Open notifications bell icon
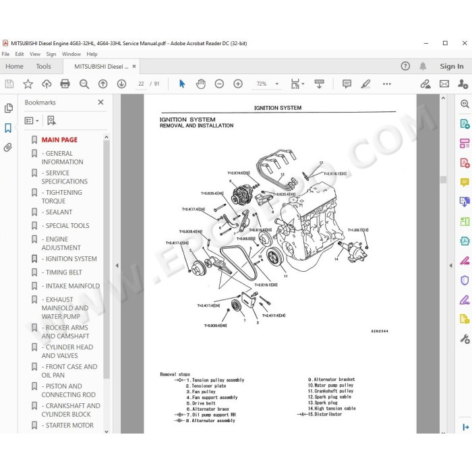Viewport: 472px width, 472px height. click(423, 66)
